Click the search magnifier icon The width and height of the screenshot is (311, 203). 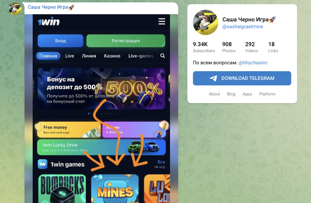[x=163, y=56]
